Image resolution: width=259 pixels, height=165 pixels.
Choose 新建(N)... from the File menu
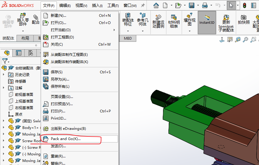tap(80, 16)
